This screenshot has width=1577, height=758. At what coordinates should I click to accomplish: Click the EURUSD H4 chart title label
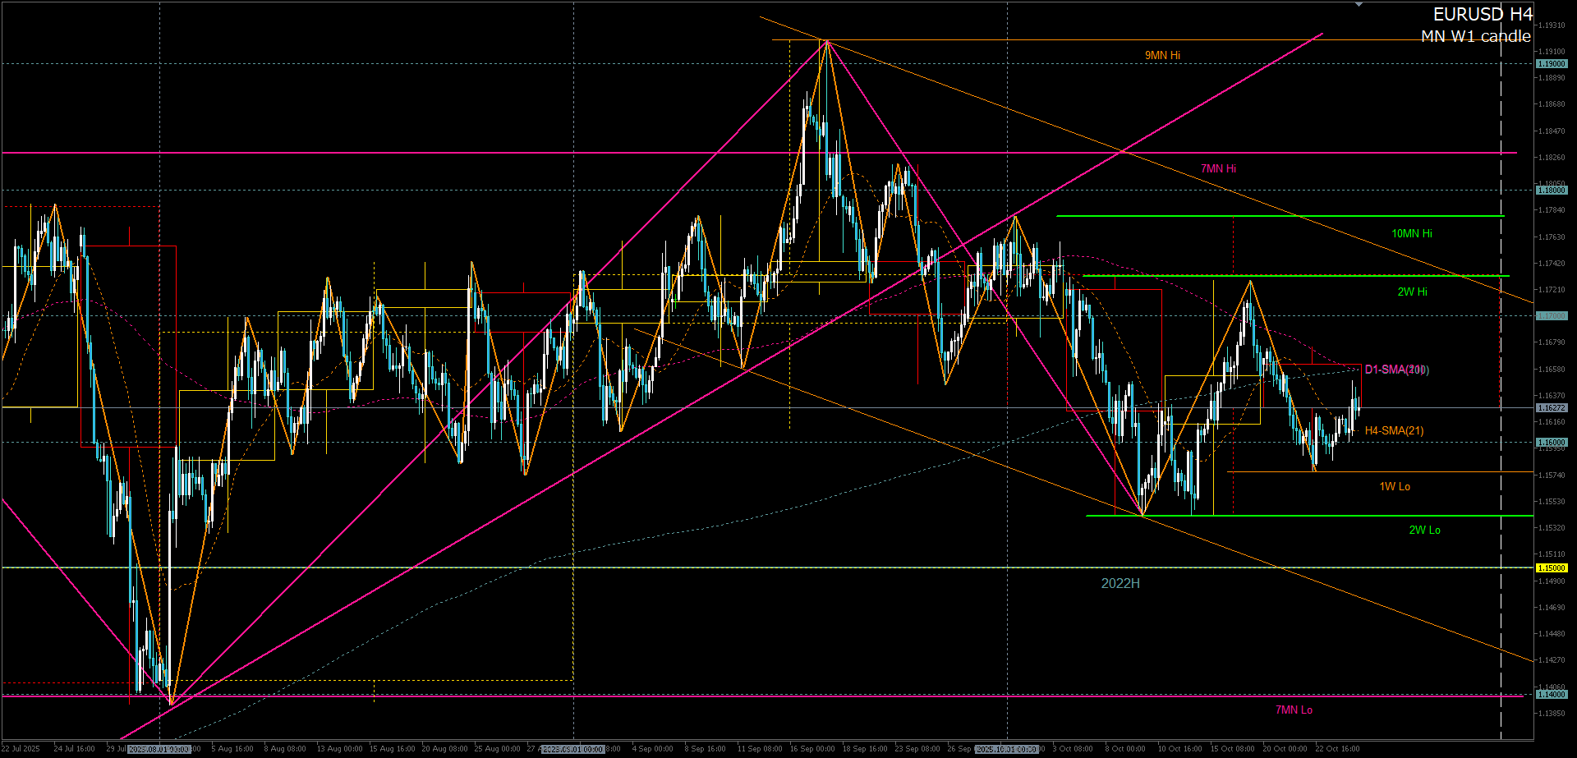1482,15
